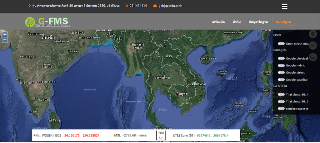Click the envelope email icon
The image size is (320, 143).
155,6
